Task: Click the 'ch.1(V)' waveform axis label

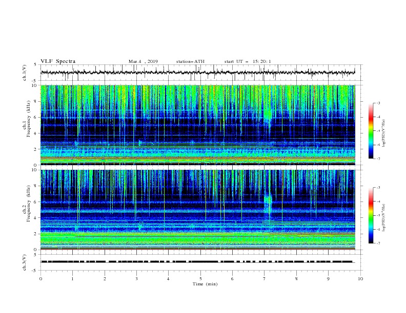Action: 25,73
